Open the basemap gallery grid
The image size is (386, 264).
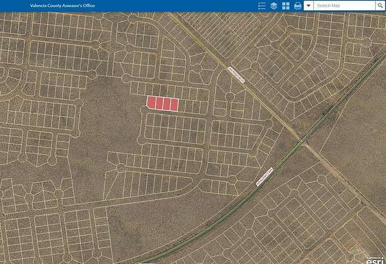[286, 6]
